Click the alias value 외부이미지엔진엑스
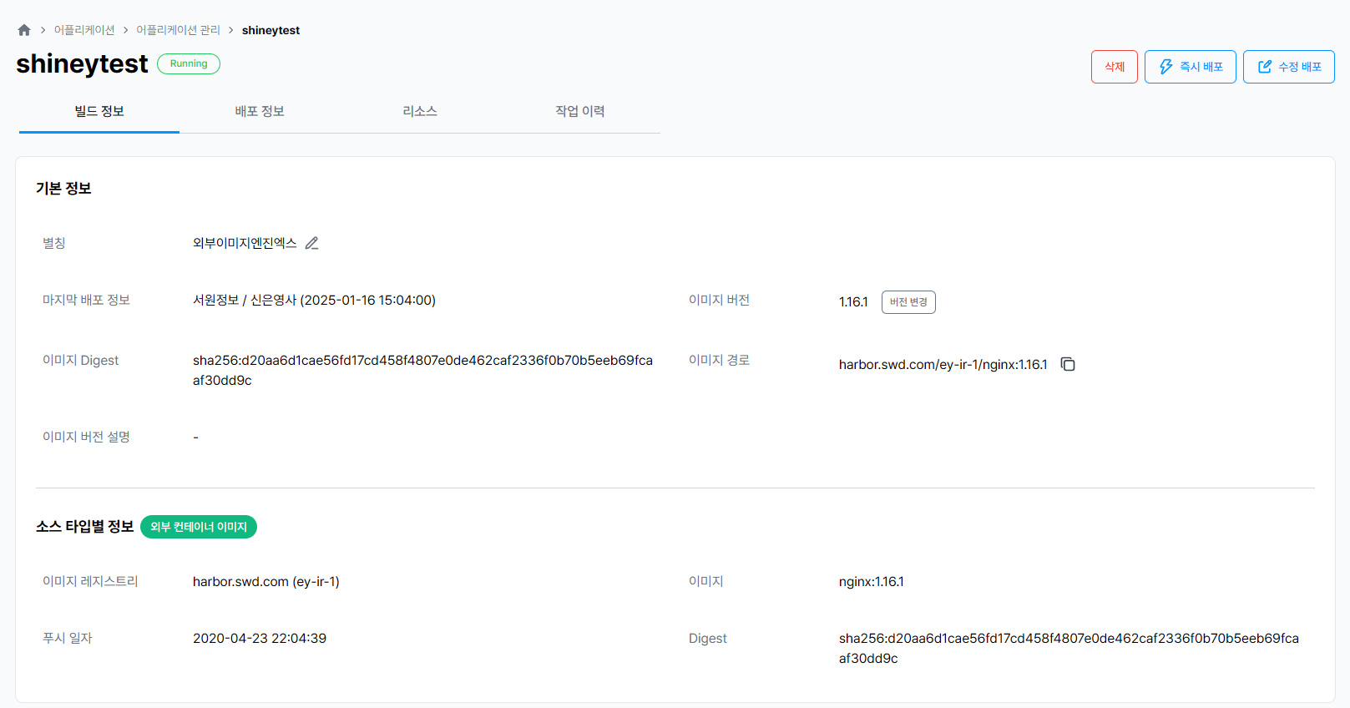Screen dimensions: 1350x708 [x=245, y=243]
